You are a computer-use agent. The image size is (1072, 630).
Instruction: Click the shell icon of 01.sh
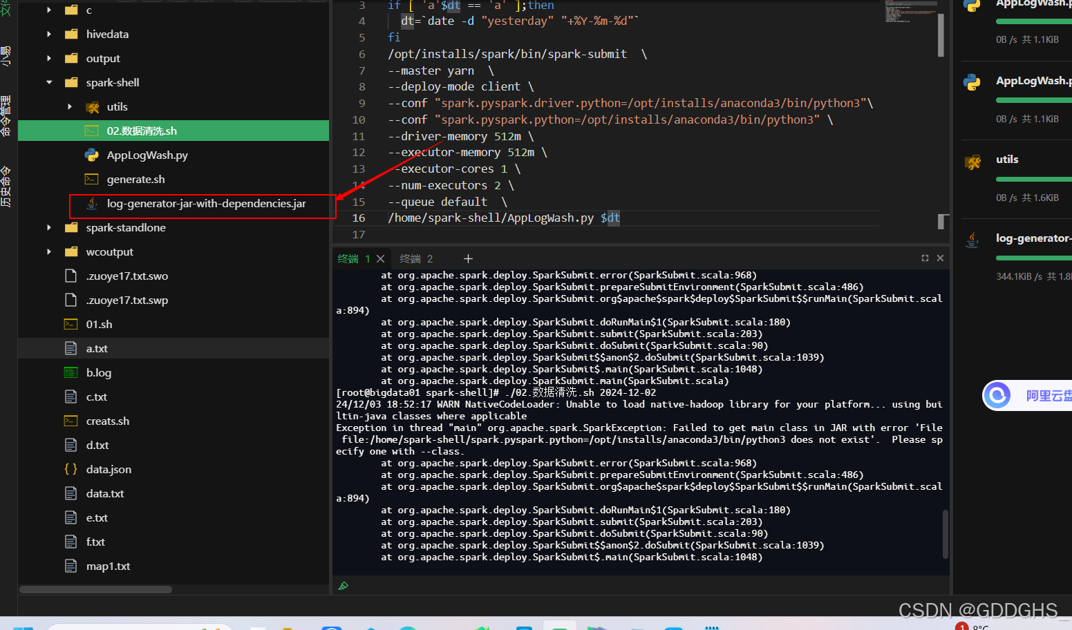click(70, 324)
